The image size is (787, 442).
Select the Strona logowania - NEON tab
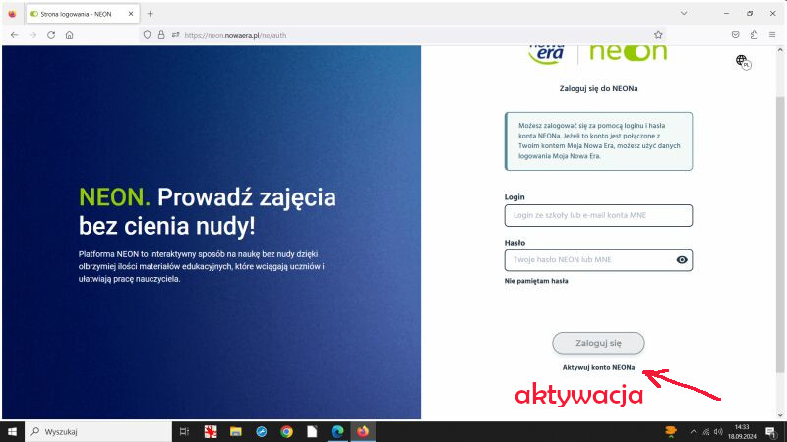pos(83,14)
